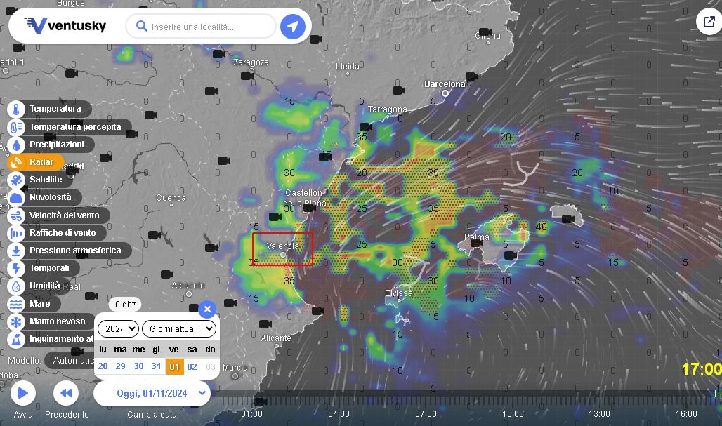The width and height of the screenshot is (722, 426).
Task: Open the Oggi, 01/11/2024 date dropdown
Action: [x=153, y=393]
